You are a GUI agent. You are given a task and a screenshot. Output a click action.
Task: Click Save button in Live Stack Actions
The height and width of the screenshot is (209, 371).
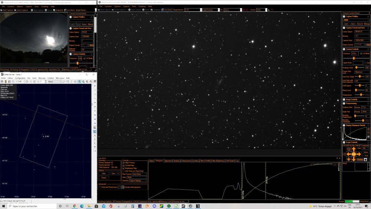tap(113, 173)
